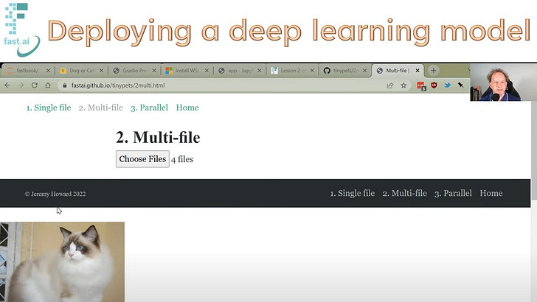This screenshot has width=537, height=302.
Task: Click the Twitter bird extension icon
Action: tap(447, 85)
